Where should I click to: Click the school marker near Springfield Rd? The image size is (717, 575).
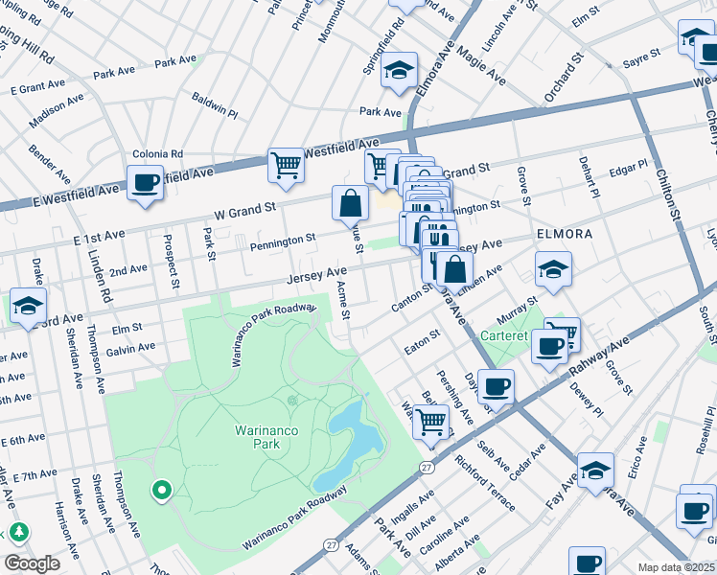pyautogui.click(x=399, y=71)
